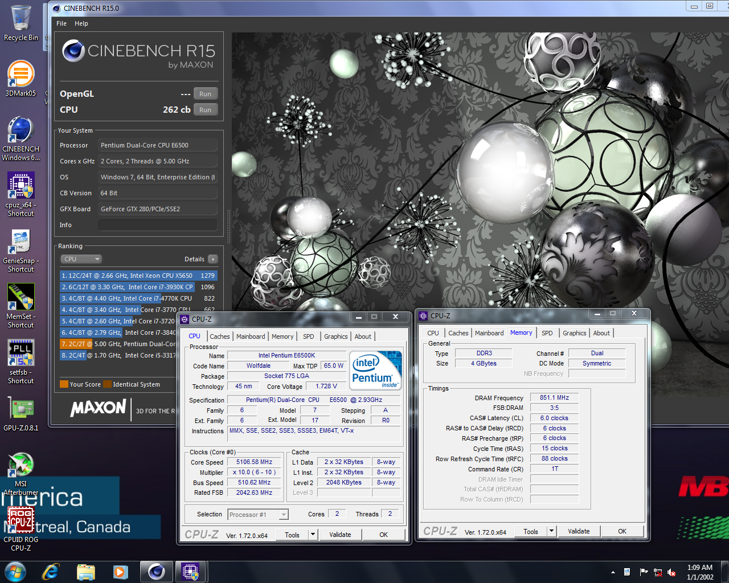Click Validate in right CPU-Z window

click(x=579, y=531)
